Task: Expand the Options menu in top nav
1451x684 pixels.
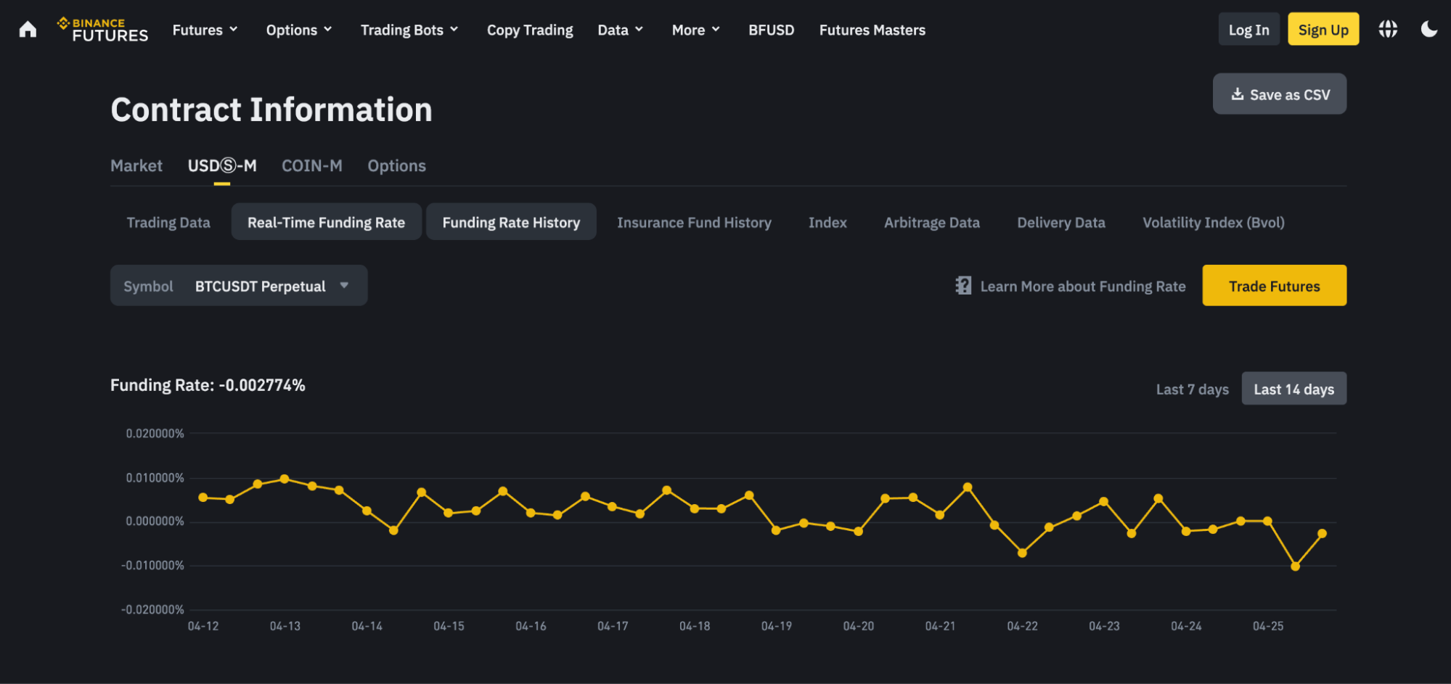Action: click(x=299, y=30)
